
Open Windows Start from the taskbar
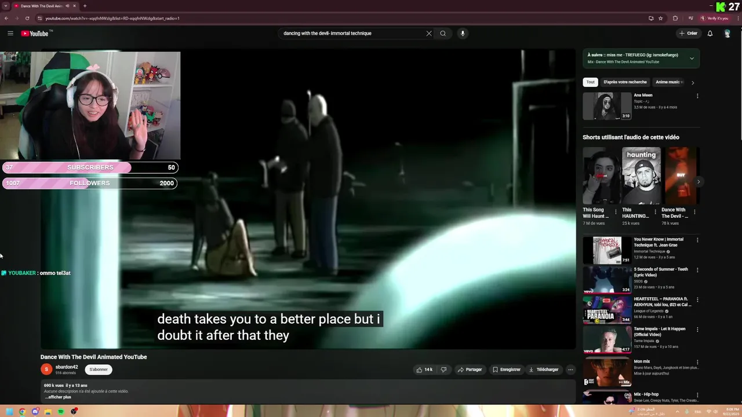click(9, 412)
